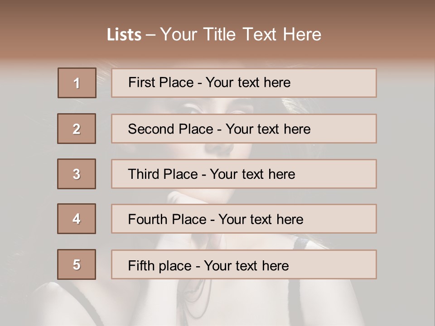Click the dash in the slide title
This screenshot has height=326, width=435.
tap(150, 35)
